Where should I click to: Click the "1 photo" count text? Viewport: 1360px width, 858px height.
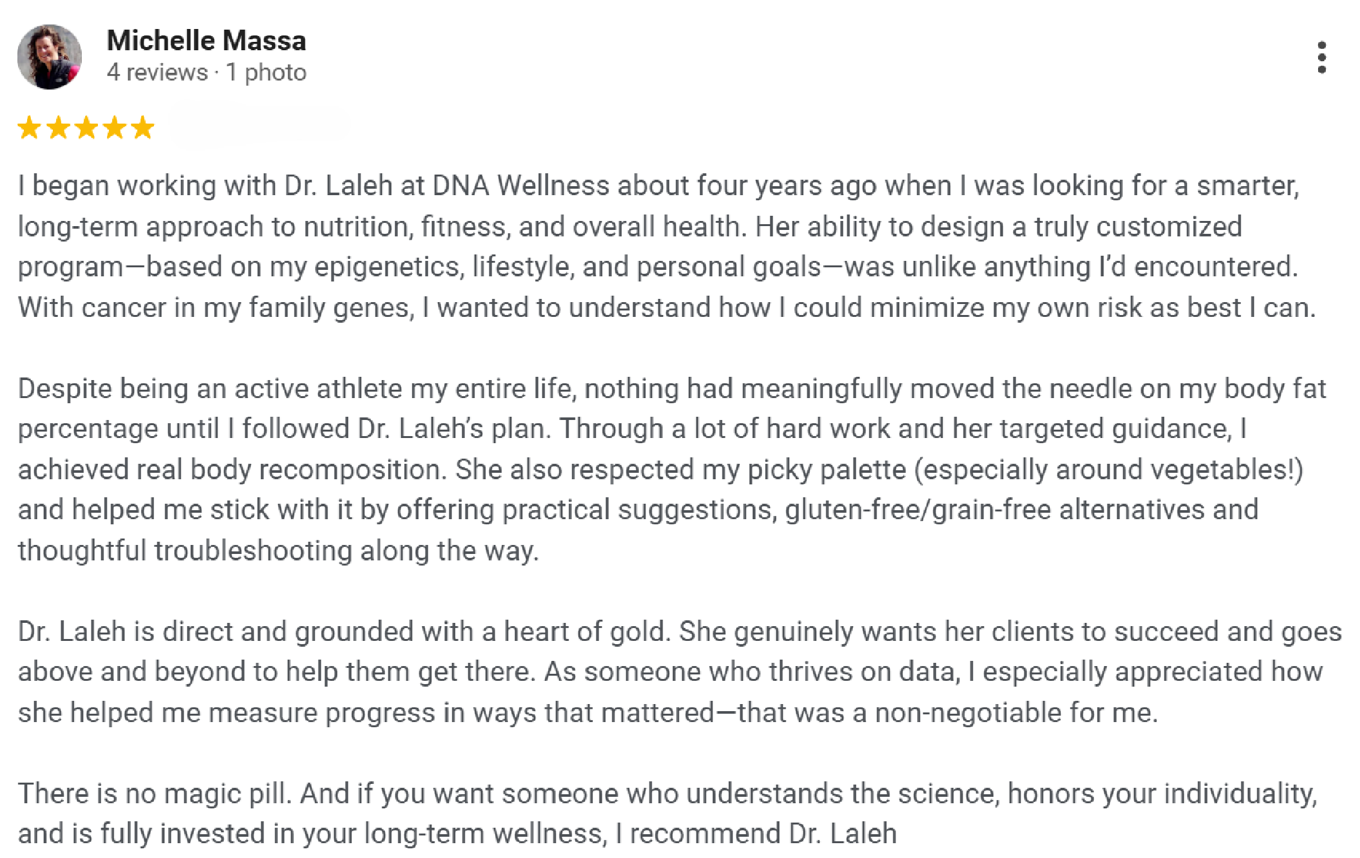pyautogui.click(x=266, y=72)
